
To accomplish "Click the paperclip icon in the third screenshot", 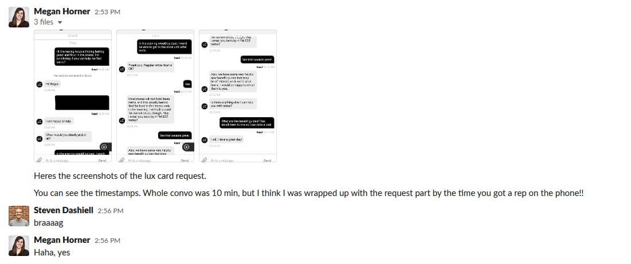I will (x=205, y=161).
